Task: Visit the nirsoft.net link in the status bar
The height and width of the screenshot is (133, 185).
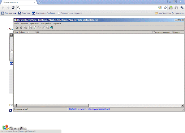Action: tap(99, 109)
